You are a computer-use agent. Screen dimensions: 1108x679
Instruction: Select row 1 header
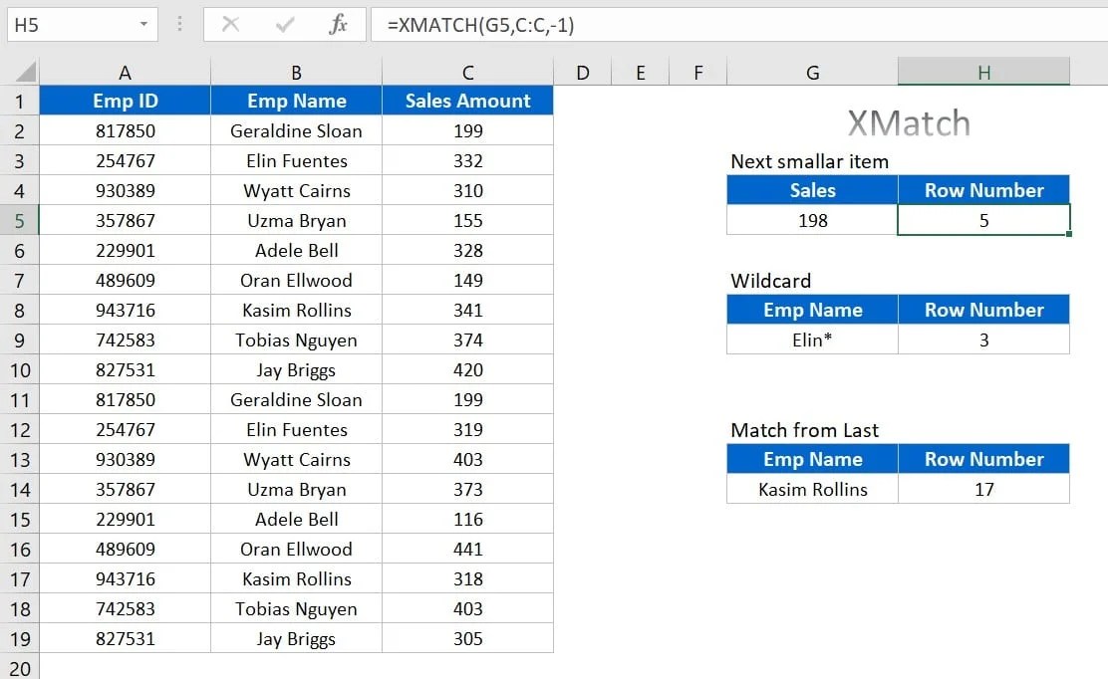[20, 101]
